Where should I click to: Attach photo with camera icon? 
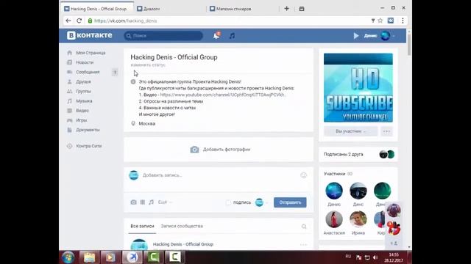coord(133,202)
